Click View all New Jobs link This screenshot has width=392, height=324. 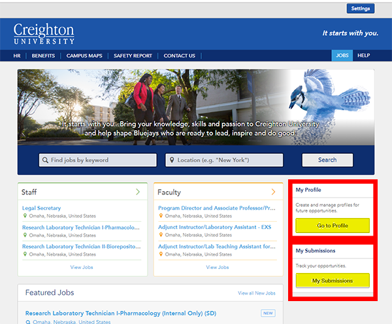256,293
